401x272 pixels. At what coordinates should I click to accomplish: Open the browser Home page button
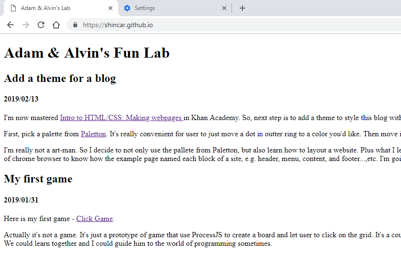point(56,25)
